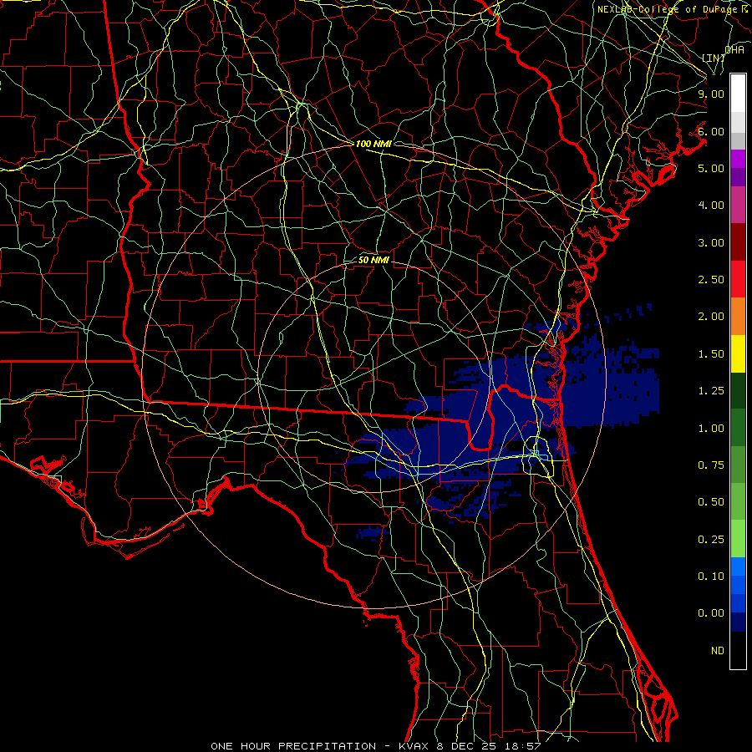
Task: Click the 5.00 legend value
Action: [711, 168]
